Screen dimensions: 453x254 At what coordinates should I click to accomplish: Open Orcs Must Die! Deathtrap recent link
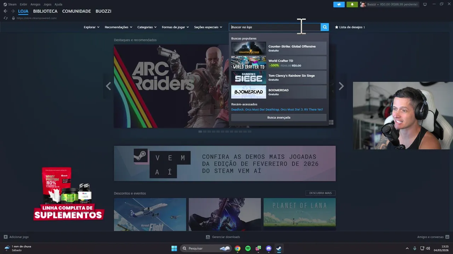click(262, 109)
